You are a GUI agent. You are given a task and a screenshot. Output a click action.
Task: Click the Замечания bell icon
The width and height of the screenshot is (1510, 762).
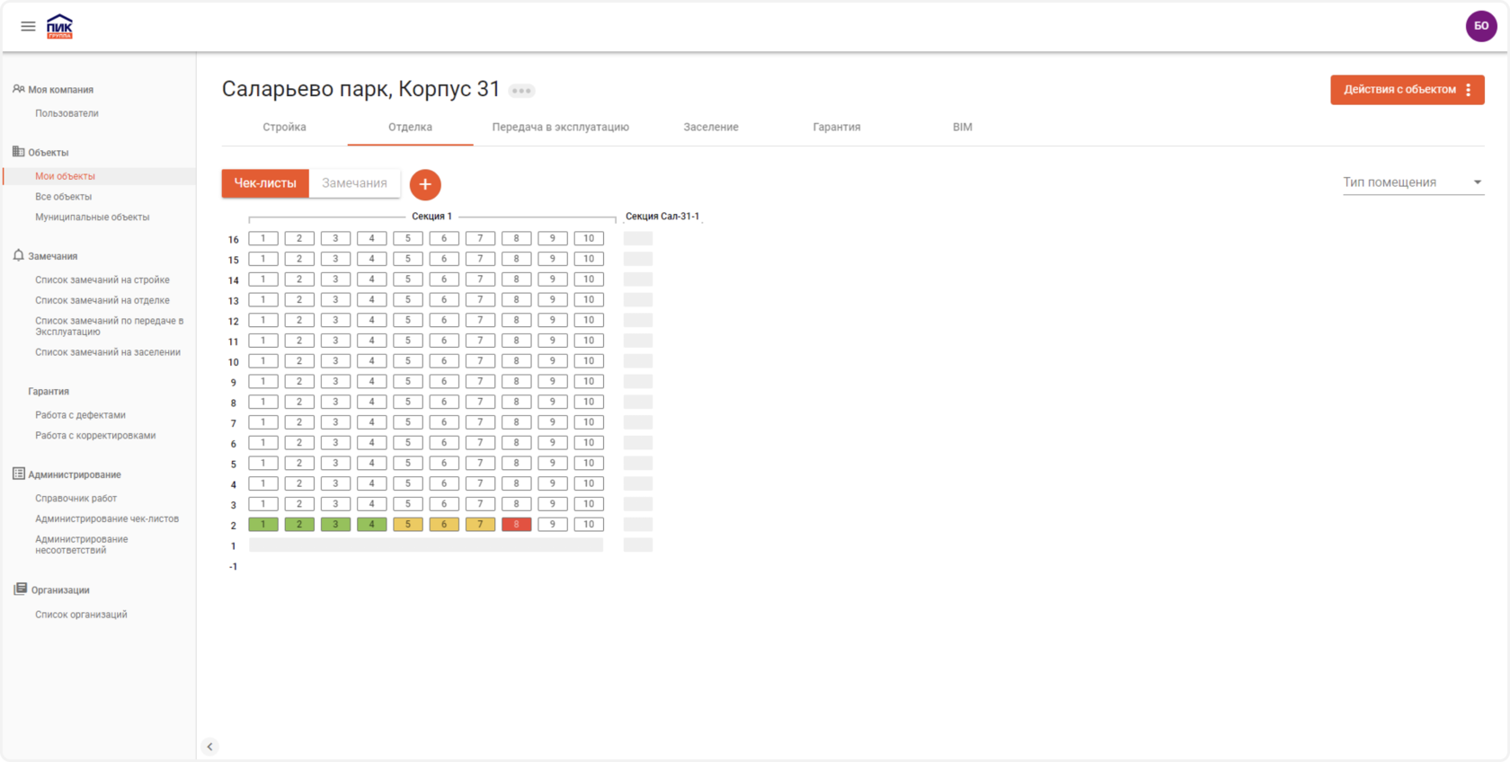18,255
